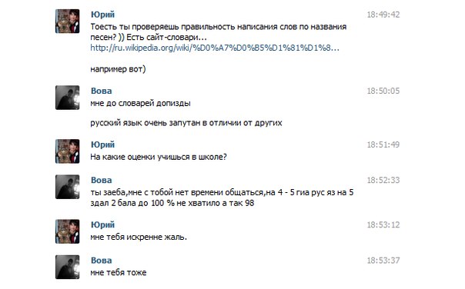Click name Вова above 'мне тебя тоже'

102,261
